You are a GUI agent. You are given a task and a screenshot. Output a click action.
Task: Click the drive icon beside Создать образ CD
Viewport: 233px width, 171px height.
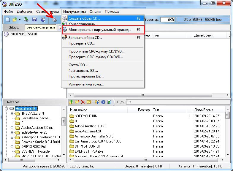pos(65,18)
